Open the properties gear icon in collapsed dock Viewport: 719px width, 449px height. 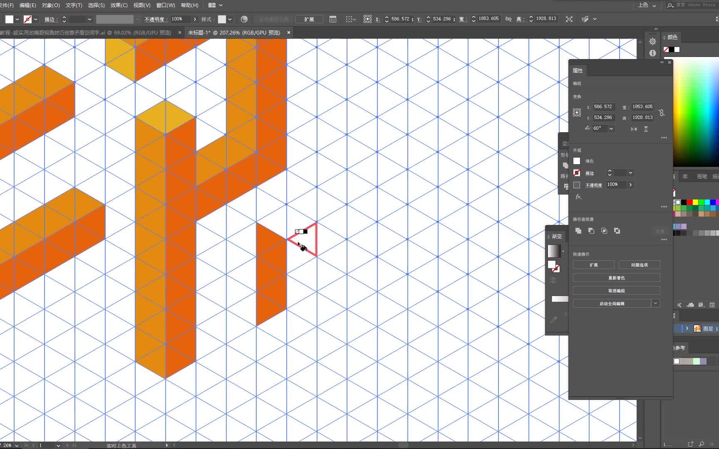tap(652, 42)
